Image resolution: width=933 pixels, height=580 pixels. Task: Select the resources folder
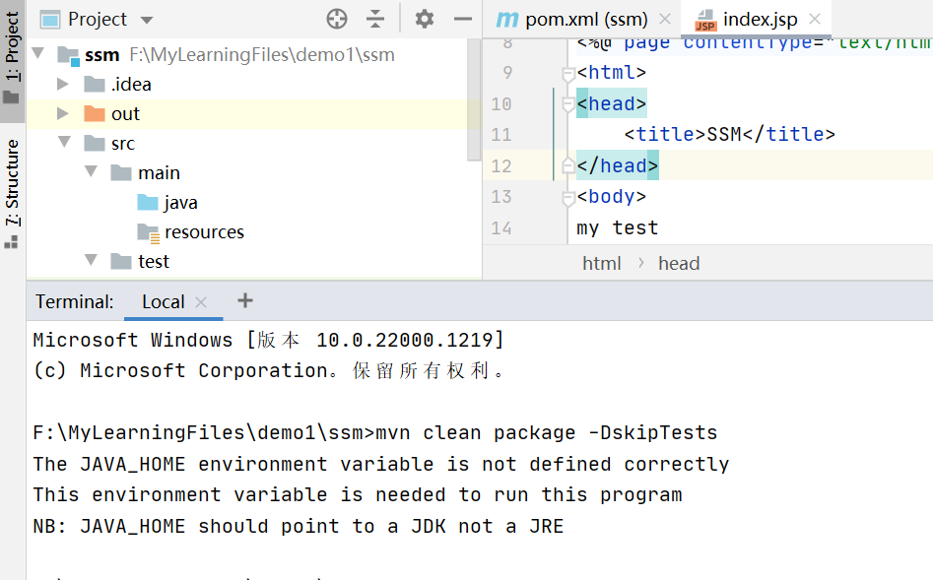190,232
